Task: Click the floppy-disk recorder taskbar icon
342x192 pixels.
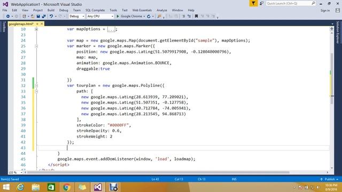Action: pyautogui.click(x=113, y=187)
